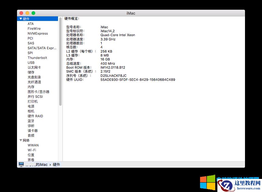Click the iMac computer icon in path bar
The height and width of the screenshot is (192, 262).
click(x=21, y=164)
